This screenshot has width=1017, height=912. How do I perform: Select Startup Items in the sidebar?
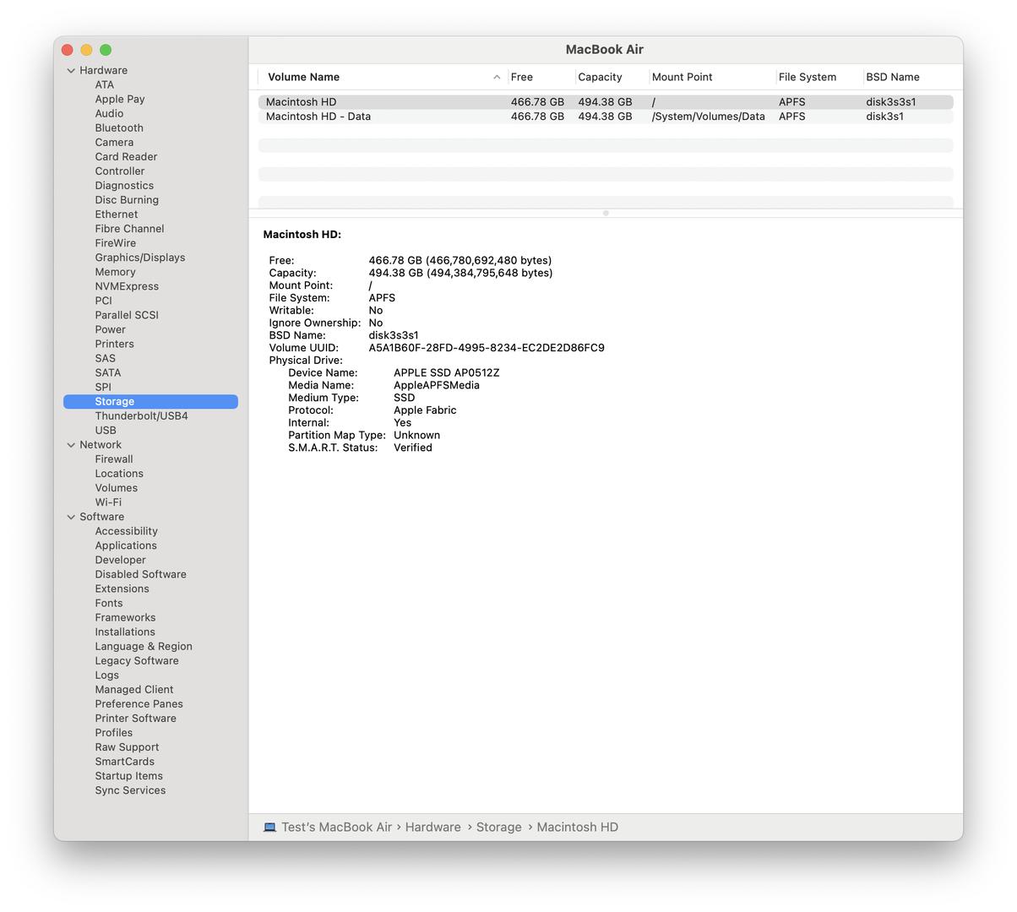point(128,776)
